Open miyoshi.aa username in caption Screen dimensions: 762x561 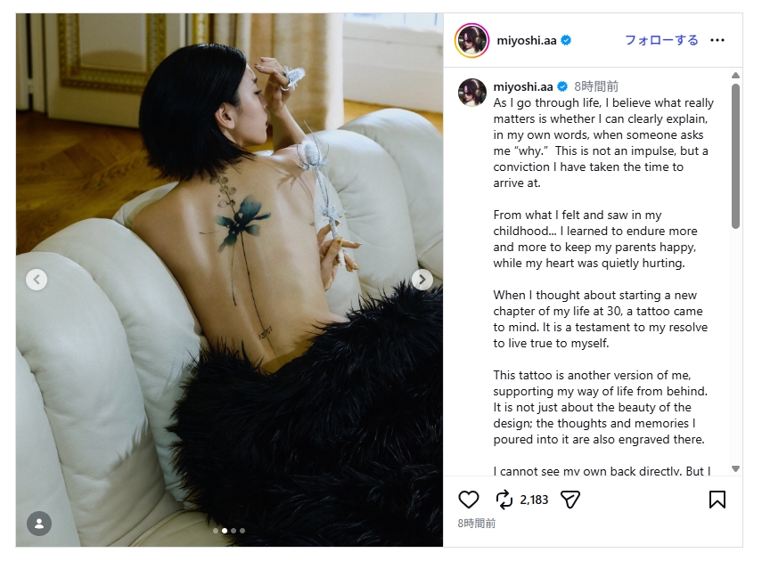pos(523,86)
